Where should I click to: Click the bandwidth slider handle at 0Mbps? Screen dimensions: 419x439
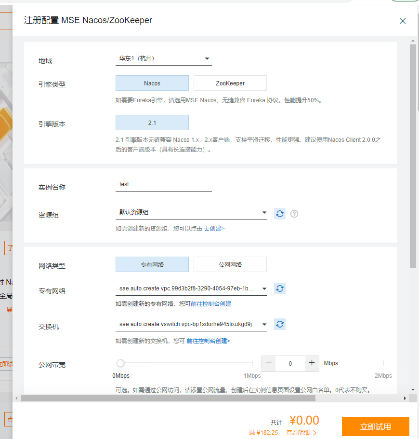(120, 363)
